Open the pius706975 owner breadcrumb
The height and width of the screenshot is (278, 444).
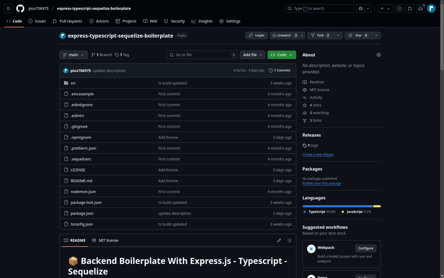(x=39, y=8)
